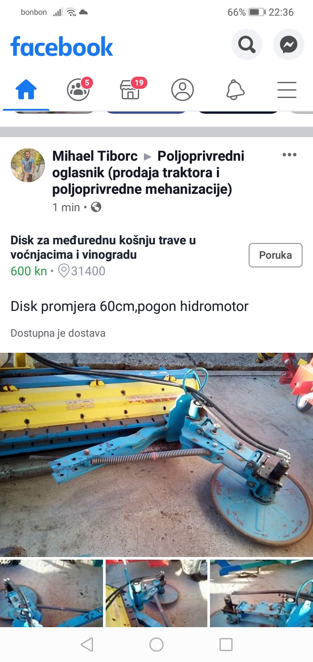The height and width of the screenshot is (662, 313).
Task: Open Poljoprivredni oglasnik group link
Action: point(148,172)
